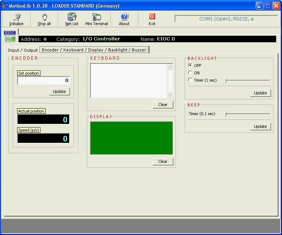Click the 'Set position' label
The width and height of the screenshot is (282, 235).
28,73
